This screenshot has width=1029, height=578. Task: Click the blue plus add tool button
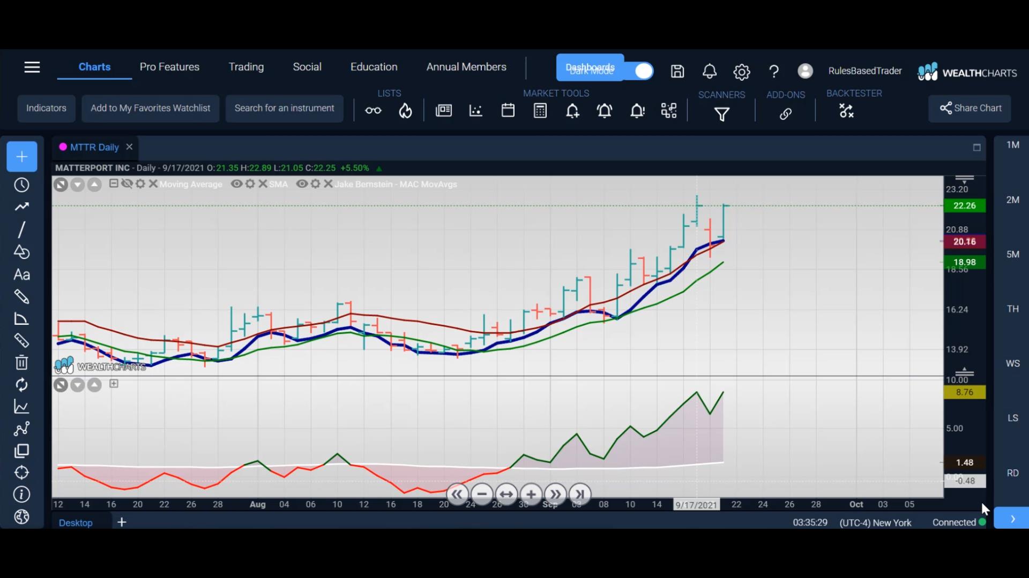click(22, 156)
